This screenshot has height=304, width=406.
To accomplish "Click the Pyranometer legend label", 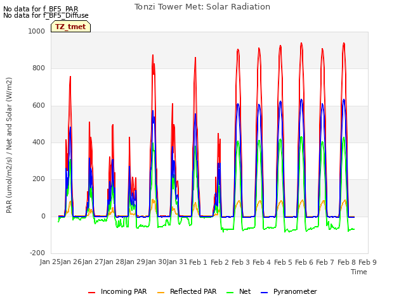I will (x=295, y=291).
